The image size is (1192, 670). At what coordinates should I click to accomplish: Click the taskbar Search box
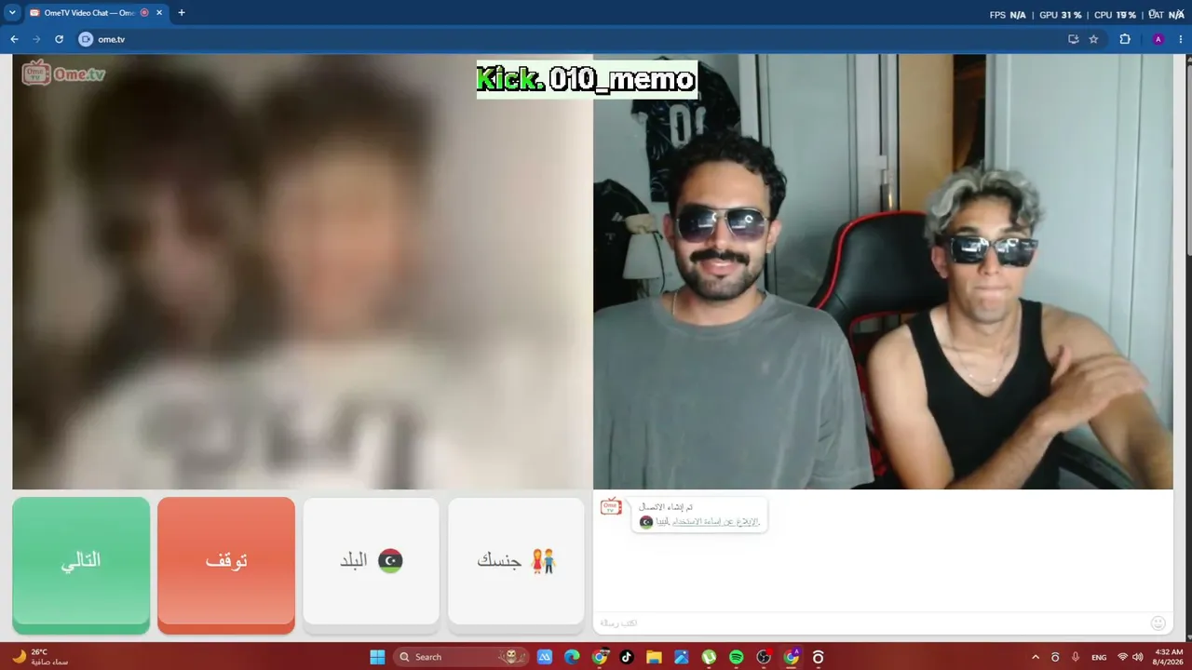461,657
